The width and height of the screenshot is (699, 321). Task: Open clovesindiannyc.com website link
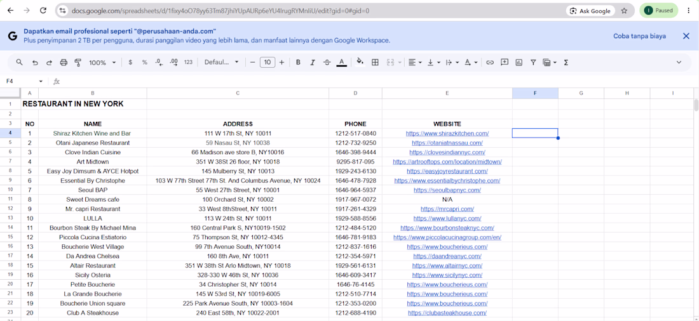pos(447,152)
